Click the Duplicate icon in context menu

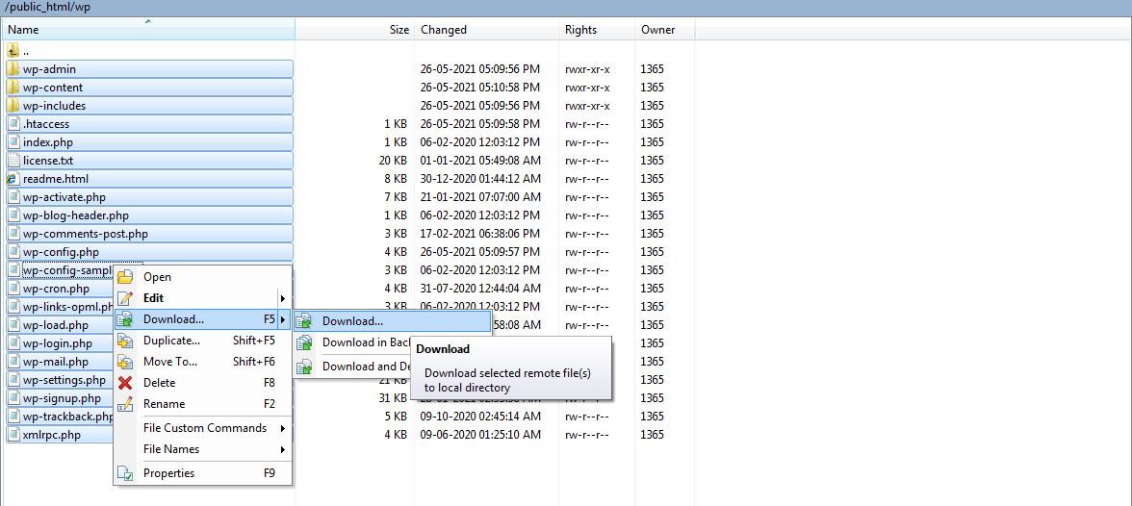point(125,341)
